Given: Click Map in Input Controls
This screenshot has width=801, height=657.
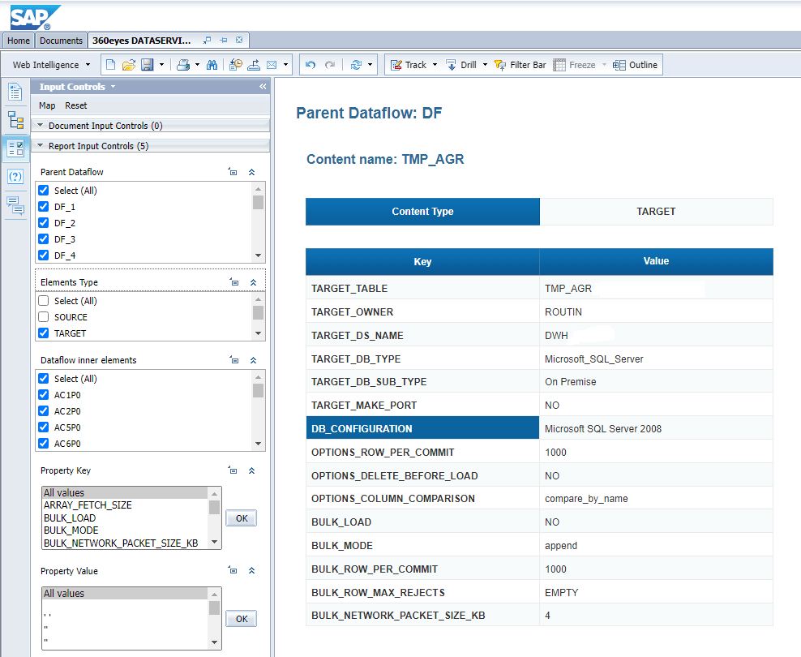Looking at the screenshot, I should tap(47, 105).
